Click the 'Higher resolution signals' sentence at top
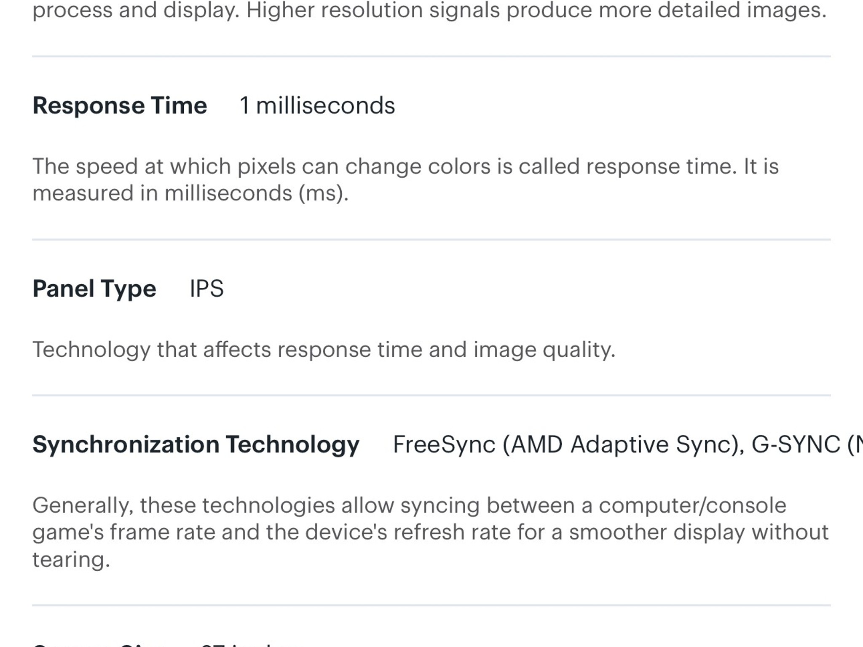The image size is (863, 647). tap(536, 10)
